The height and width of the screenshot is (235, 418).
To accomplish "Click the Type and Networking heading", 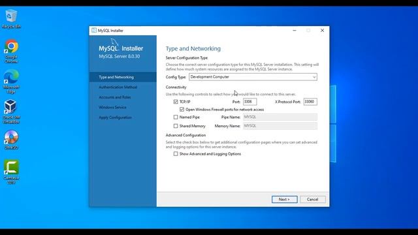I will (193, 48).
